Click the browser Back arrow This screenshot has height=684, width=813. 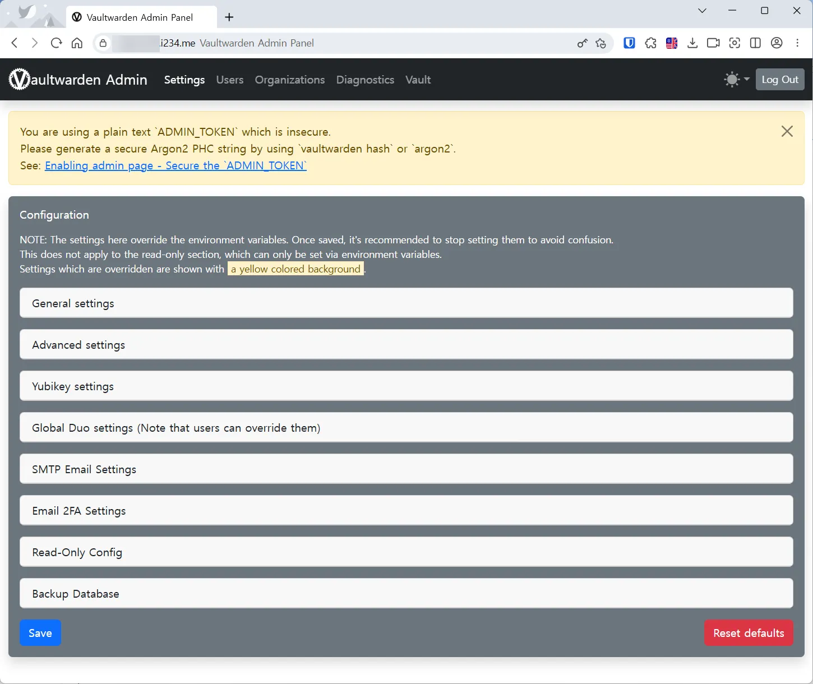pos(15,43)
